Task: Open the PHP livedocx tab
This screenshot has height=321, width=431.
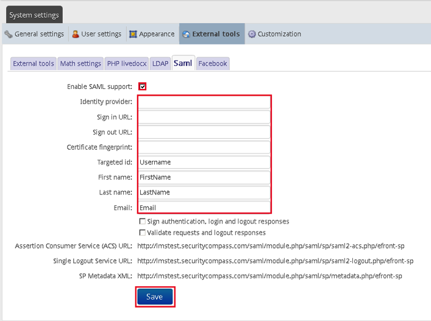Action: (x=127, y=63)
